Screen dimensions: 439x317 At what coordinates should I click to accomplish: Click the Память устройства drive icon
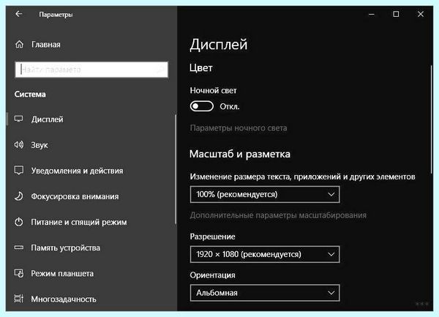tap(19, 247)
